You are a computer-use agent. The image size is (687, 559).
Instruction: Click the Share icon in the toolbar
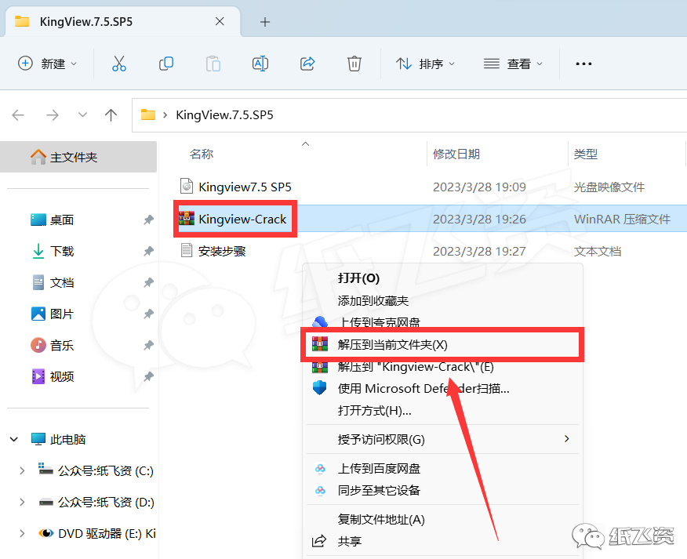307,64
